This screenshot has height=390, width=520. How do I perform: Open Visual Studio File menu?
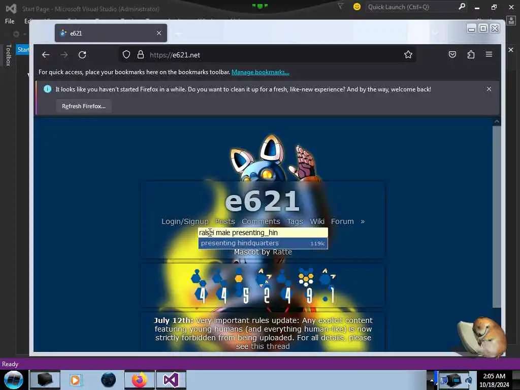(x=10, y=21)
